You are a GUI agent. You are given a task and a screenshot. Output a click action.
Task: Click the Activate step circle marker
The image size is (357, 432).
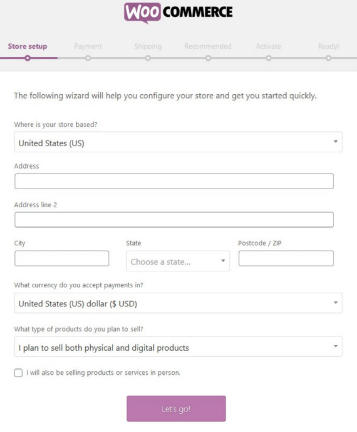point(268,58)
